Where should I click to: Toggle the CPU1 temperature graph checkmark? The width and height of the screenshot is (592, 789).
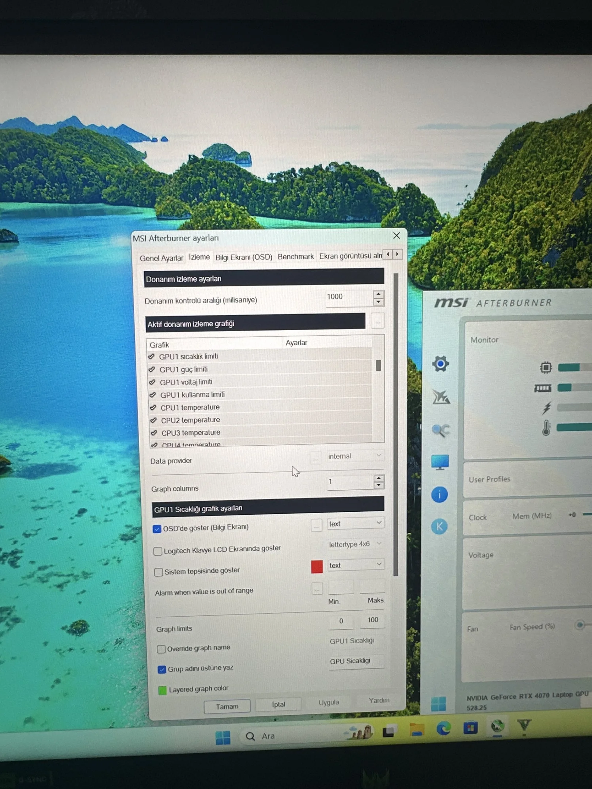pos(153,408)
